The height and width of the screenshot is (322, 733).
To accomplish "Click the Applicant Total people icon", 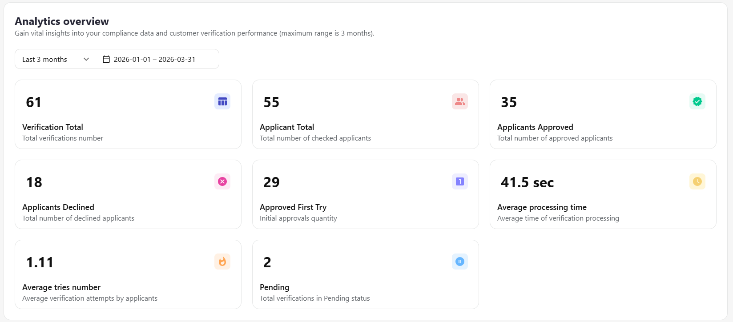I will pyautogui.click(x=460, y=101).
